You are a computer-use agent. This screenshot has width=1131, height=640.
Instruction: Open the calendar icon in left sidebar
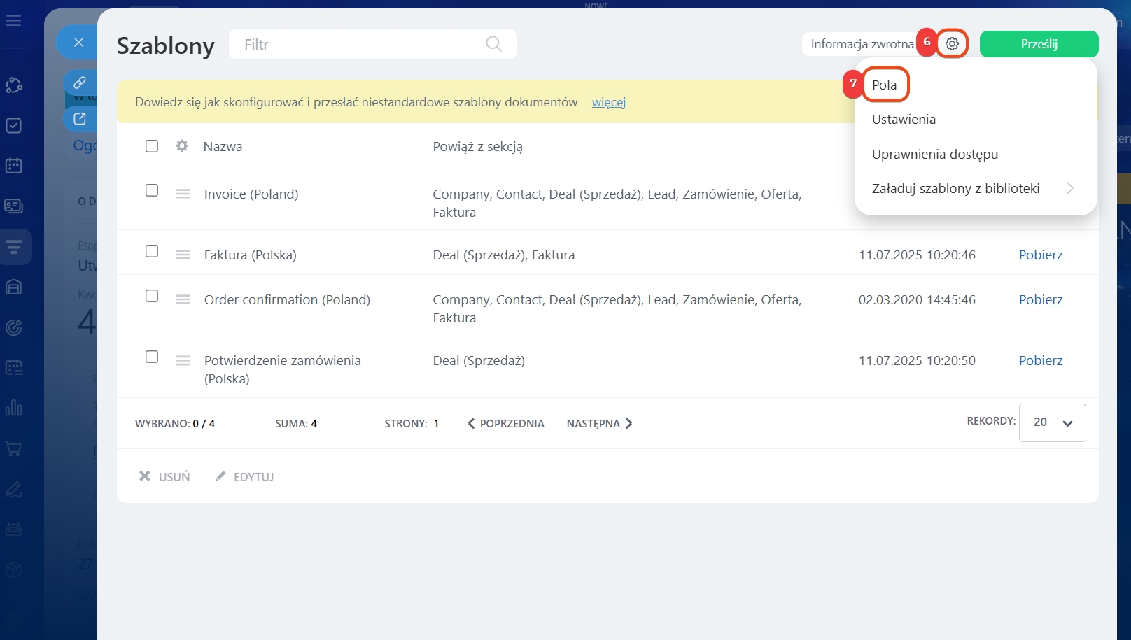pos(14,166)
